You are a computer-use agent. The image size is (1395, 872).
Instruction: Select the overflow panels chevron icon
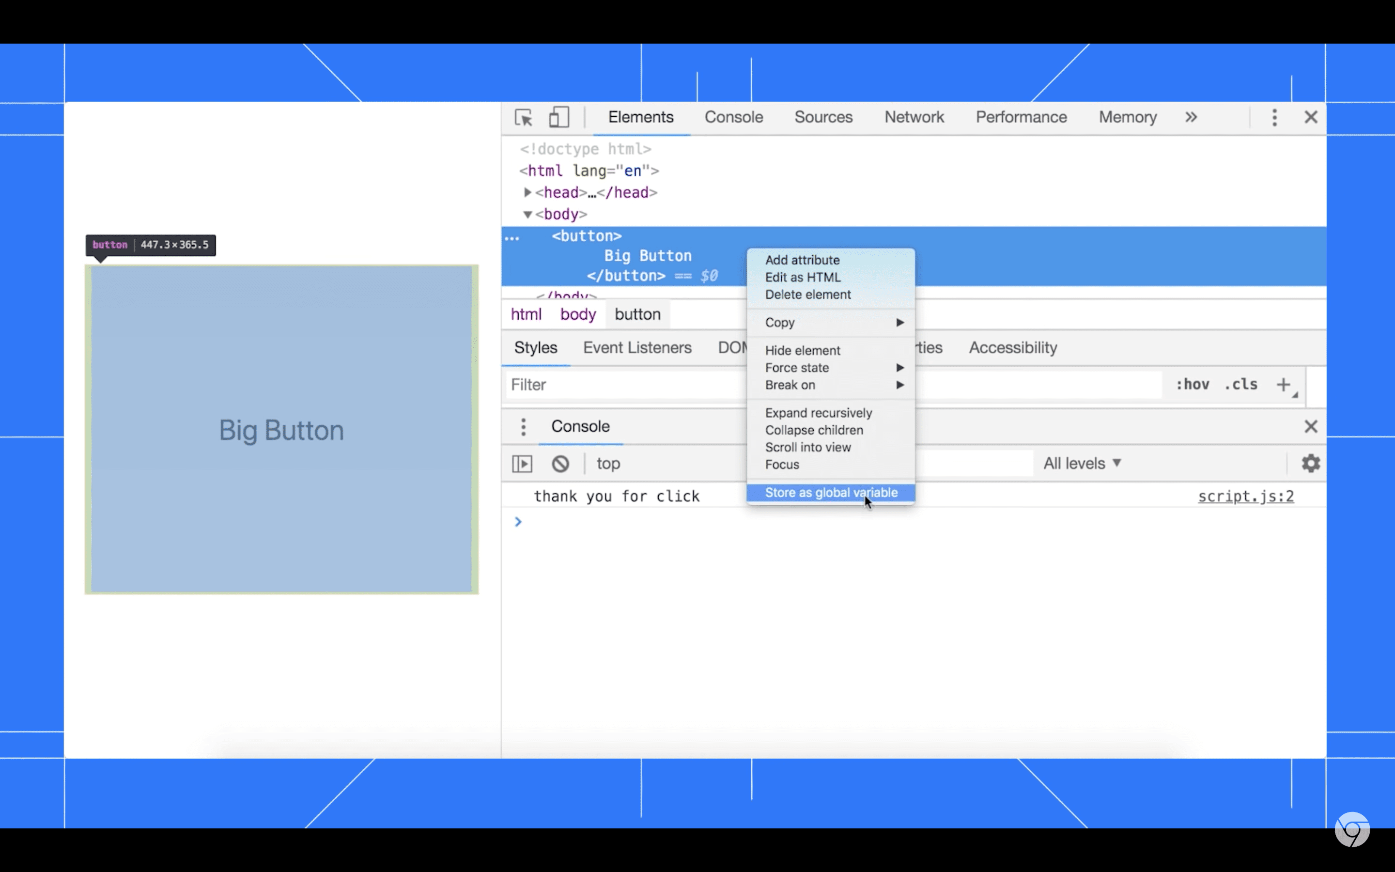click(1191, 118)
